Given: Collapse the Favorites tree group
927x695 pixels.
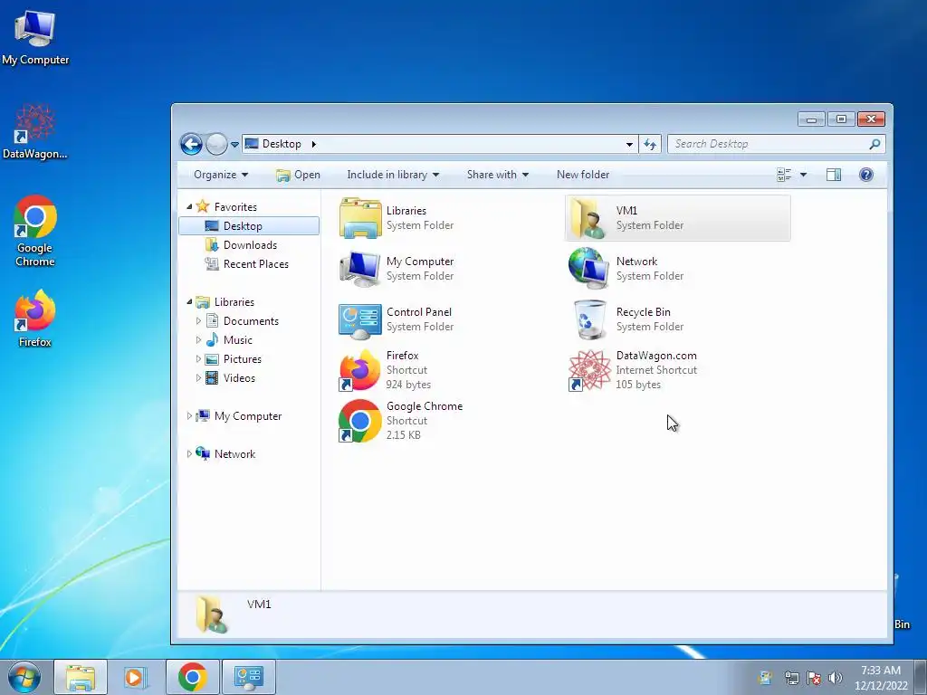Looking at the screenshot, I should pos(189,207).
